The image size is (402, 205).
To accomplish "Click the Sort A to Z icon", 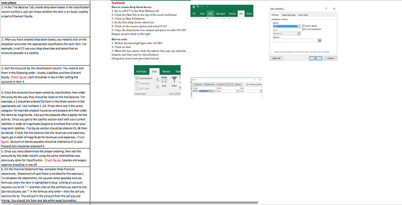I will click(x=157, y=79).
